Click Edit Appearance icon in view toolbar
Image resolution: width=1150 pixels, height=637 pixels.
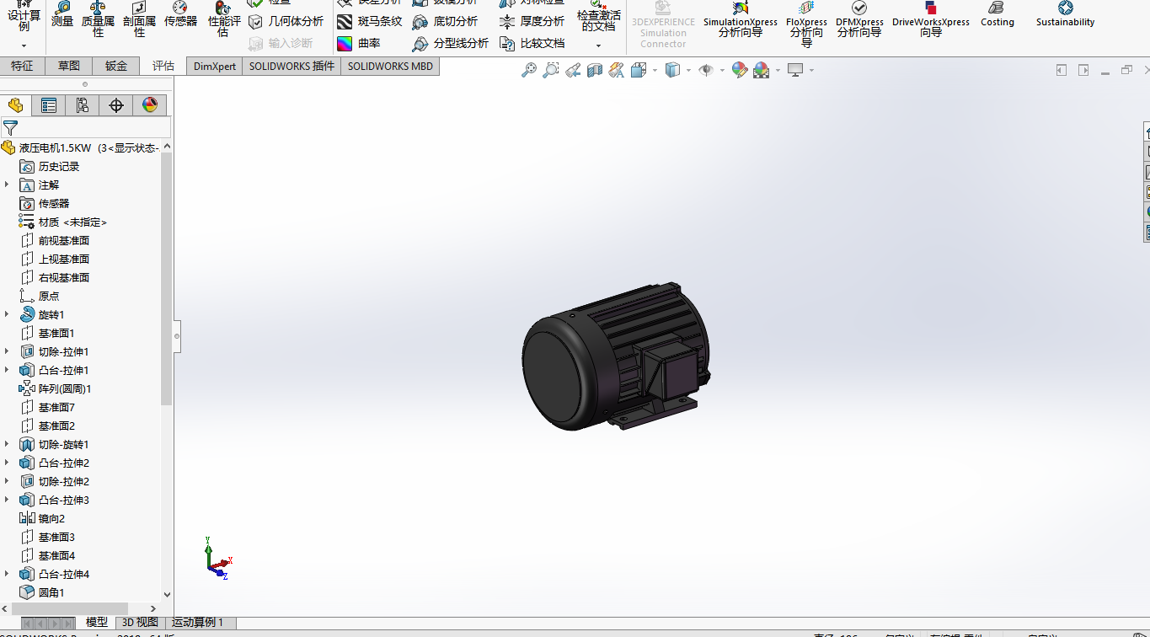tap(740, 71)
